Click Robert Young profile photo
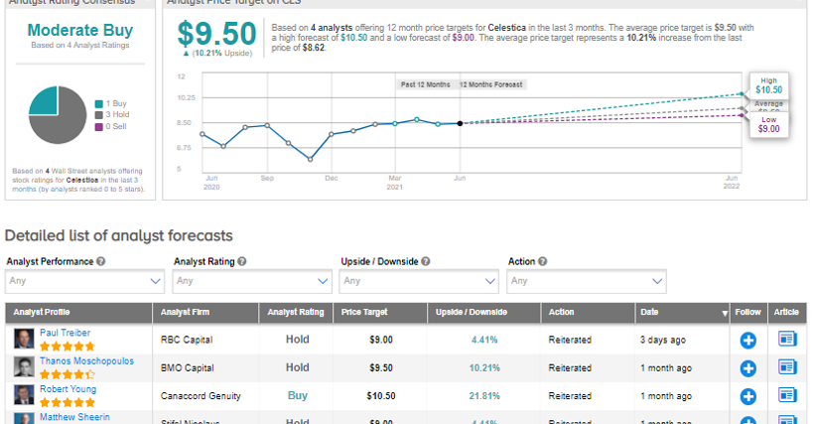814x424 pixels. click(x=24, y=395)
